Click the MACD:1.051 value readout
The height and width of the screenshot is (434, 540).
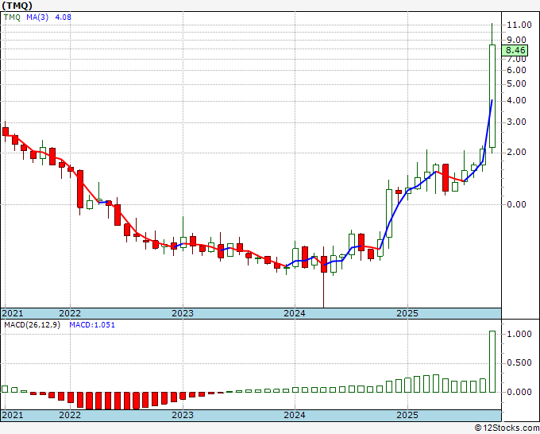coord(92,325)
